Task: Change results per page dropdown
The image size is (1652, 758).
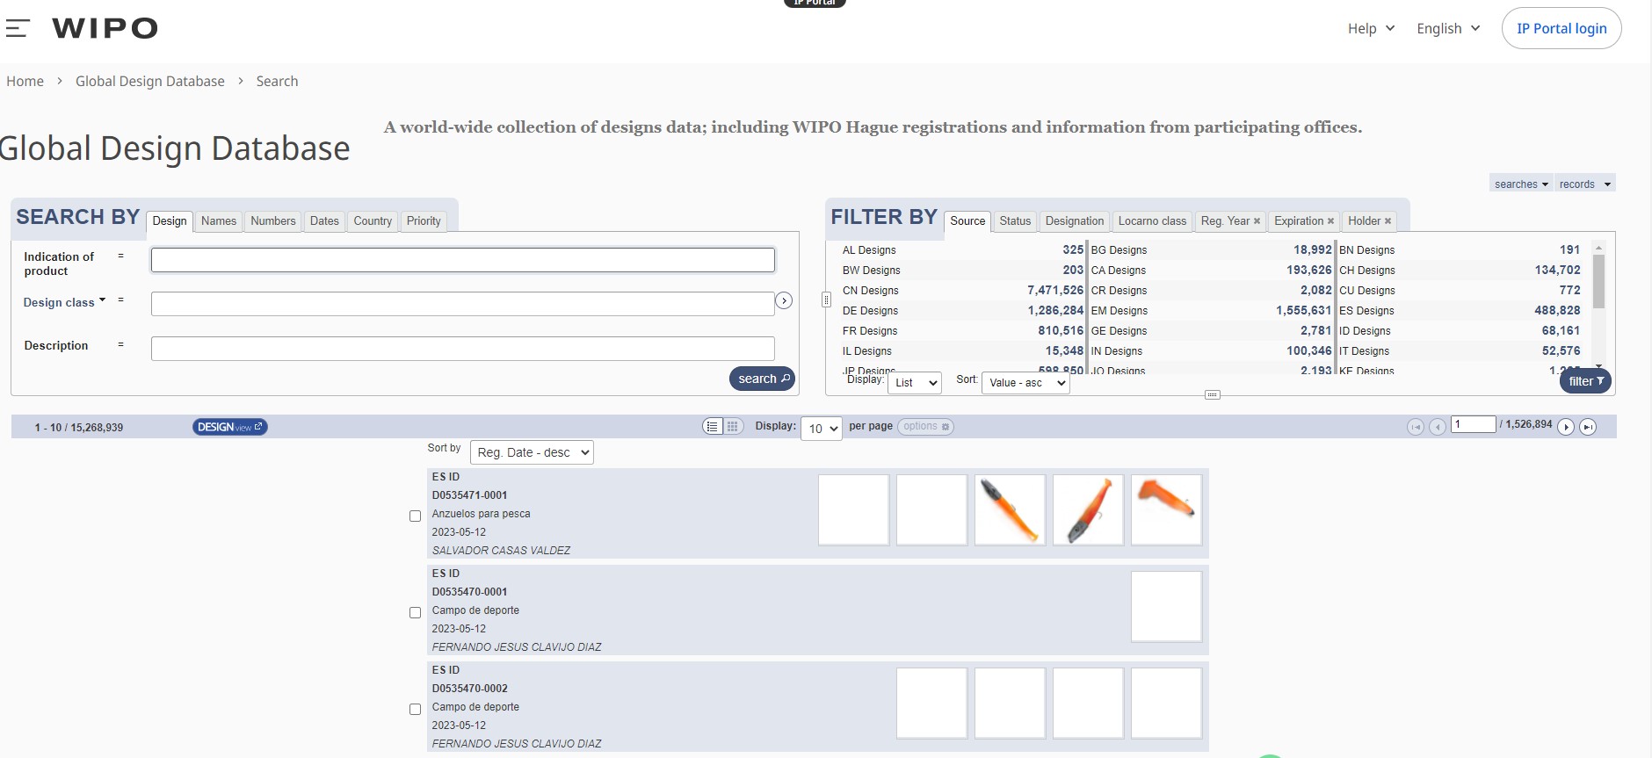Action: point(822,428)
